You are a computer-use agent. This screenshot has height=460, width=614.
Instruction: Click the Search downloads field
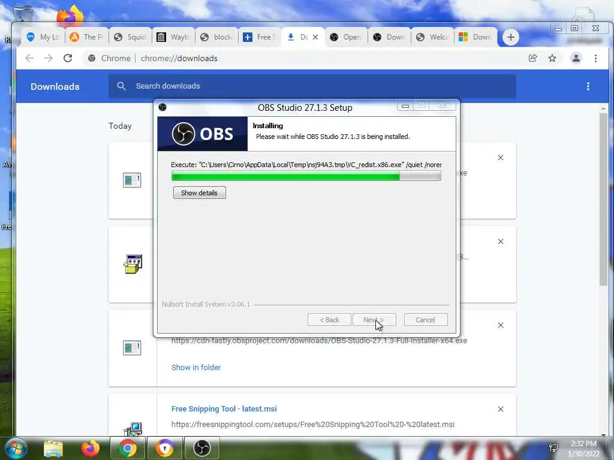(x=312, y=86)
